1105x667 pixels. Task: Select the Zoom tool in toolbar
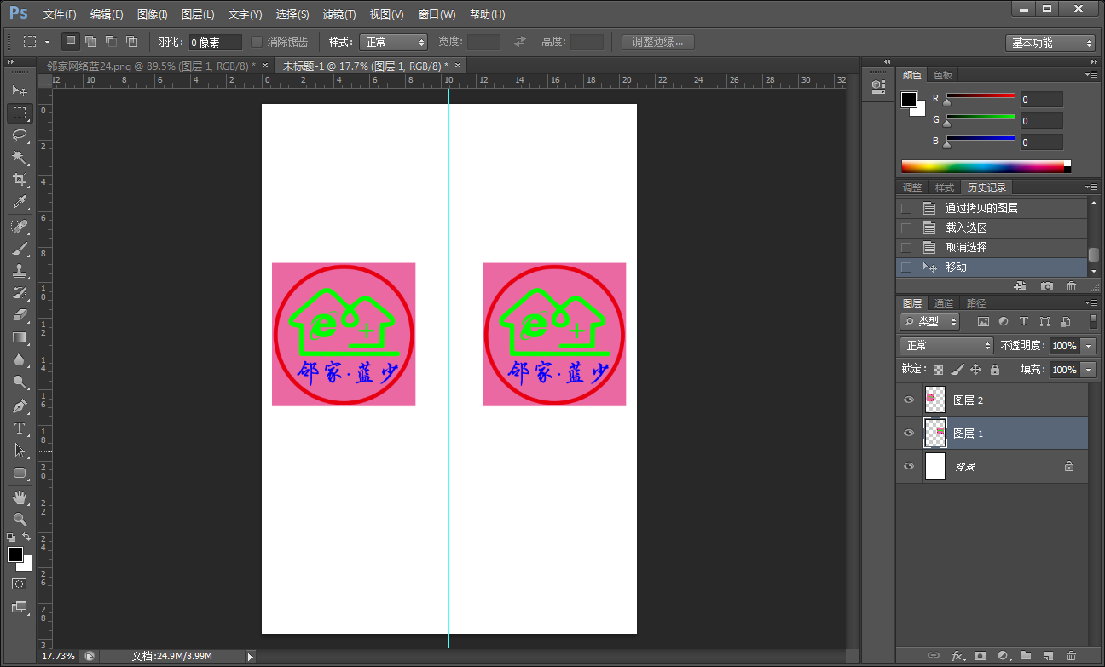20,519
